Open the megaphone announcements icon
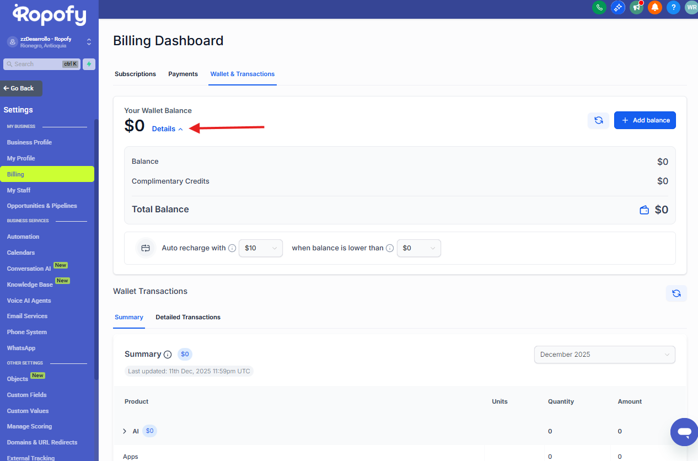Image resolution: width=698 pixels, height=461 pixels. tap(636, 8)
